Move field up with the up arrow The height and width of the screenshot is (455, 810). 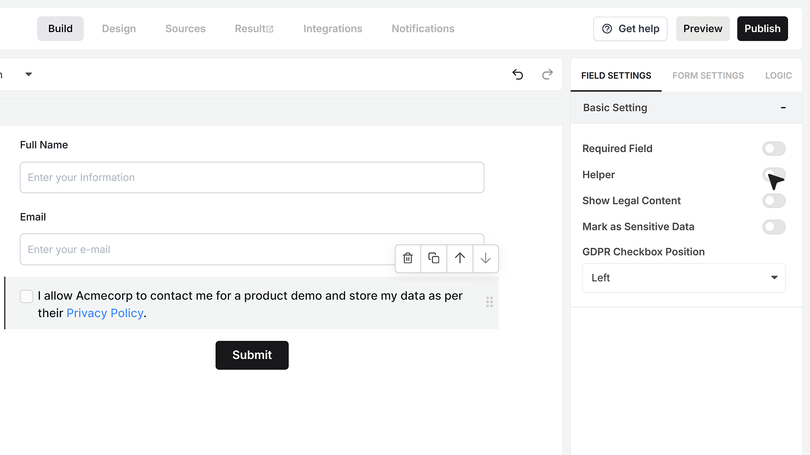pos(460,258)
